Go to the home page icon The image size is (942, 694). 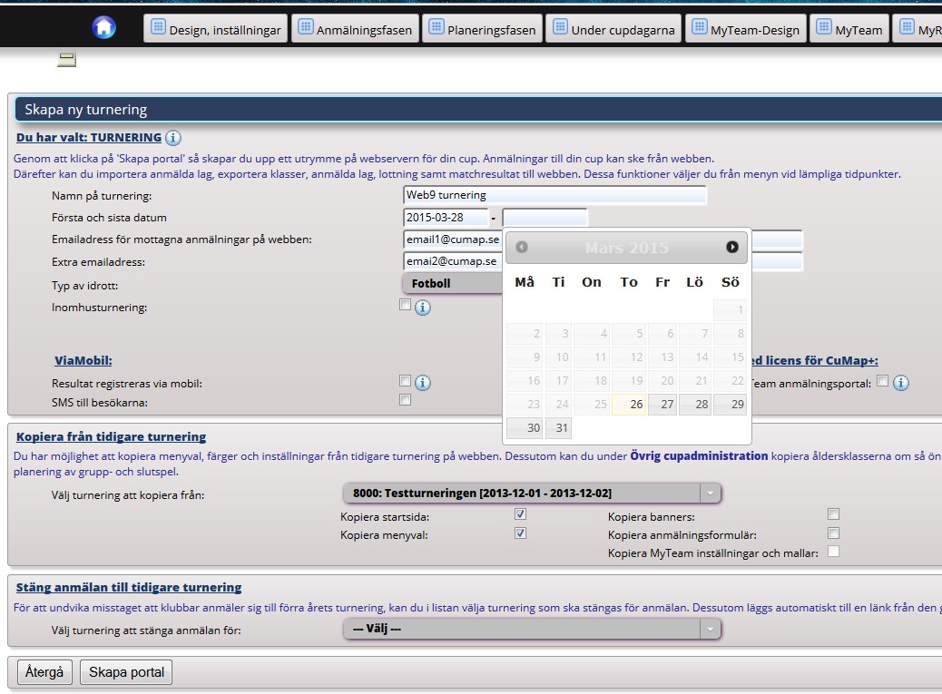coord(104,27)
